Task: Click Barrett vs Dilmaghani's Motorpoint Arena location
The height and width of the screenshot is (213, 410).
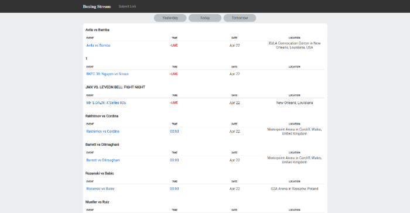Action: [x=295, y=160]
